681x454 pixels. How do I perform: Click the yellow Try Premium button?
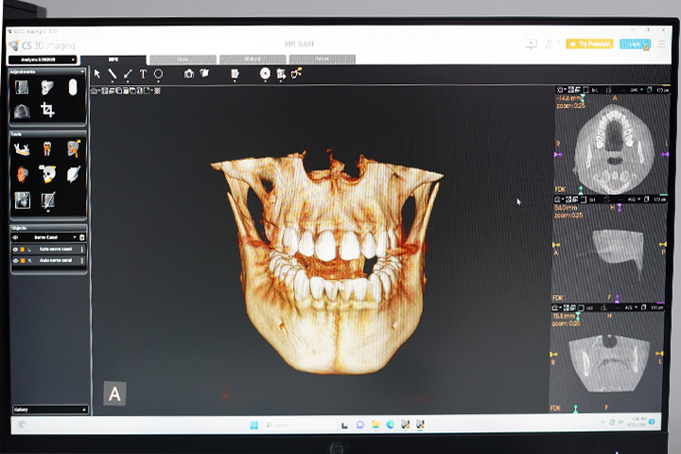tap(589, 44)
